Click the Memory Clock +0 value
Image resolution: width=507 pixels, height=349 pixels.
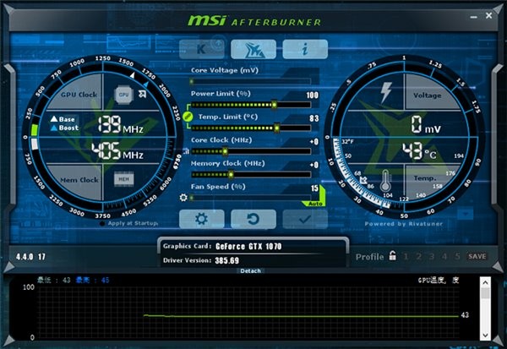click(314, 165)
